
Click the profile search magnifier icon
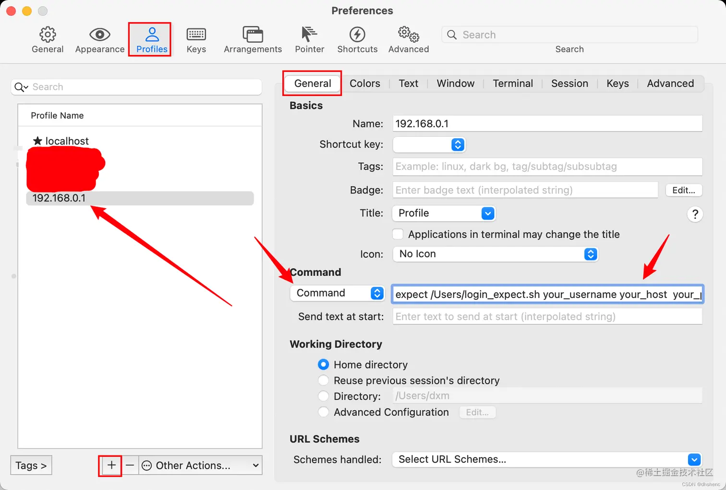pyautogui.click(x=21, y=87)
